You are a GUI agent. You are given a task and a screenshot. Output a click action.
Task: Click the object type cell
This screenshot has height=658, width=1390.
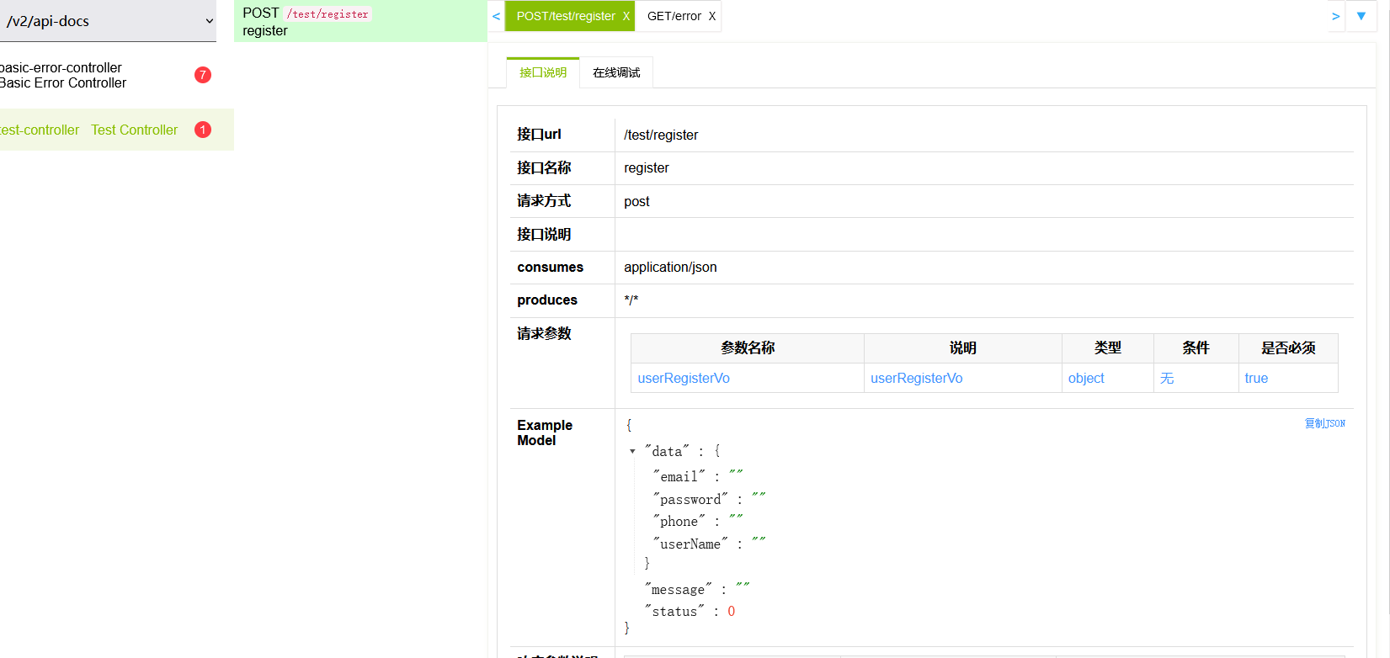pyautogui.click(x=1086, y=378)
